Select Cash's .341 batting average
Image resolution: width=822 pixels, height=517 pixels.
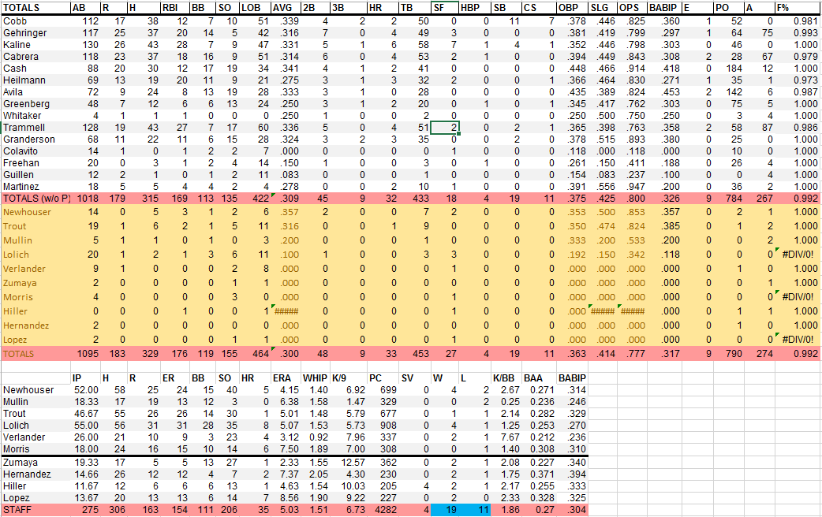point(286,69)
